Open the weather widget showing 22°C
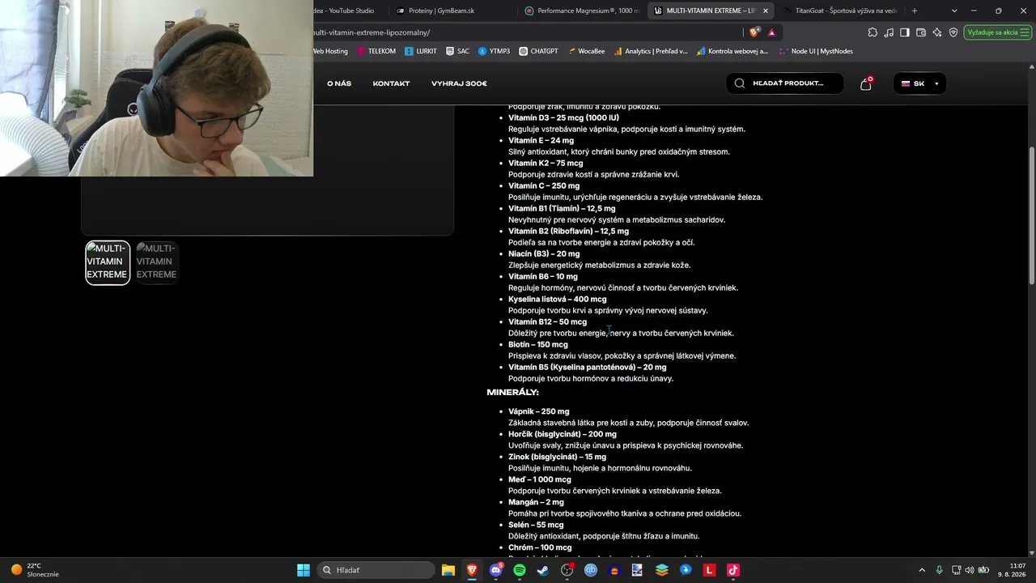 pyautogui.click(x=35, y=570)
